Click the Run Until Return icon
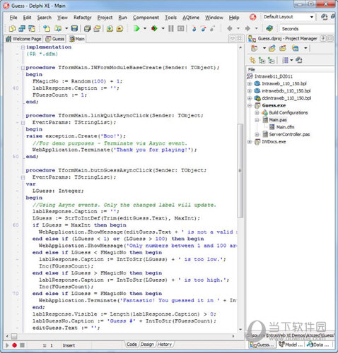This screenshot has height=353, width=338. point(212,28)
